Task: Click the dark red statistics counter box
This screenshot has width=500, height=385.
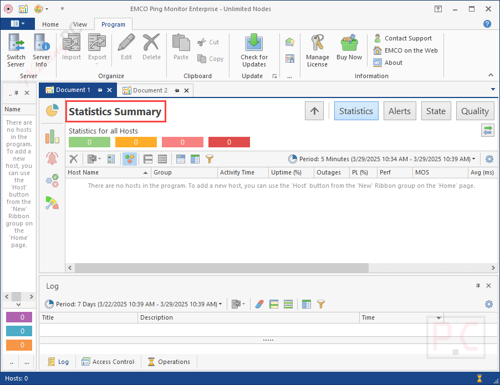Action: pyautogui.click(x=229, y=142)
